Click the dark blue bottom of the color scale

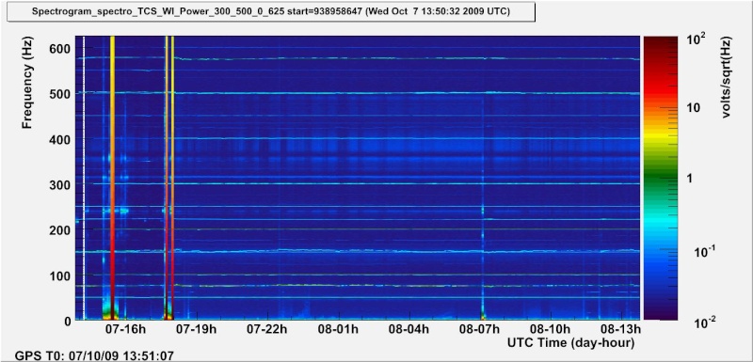point(661,307)
